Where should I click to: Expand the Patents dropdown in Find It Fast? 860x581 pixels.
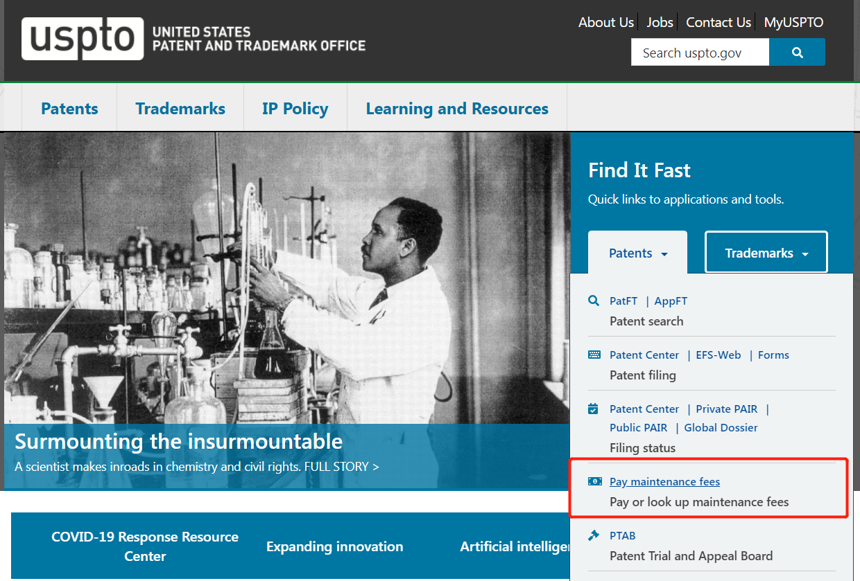637,253
